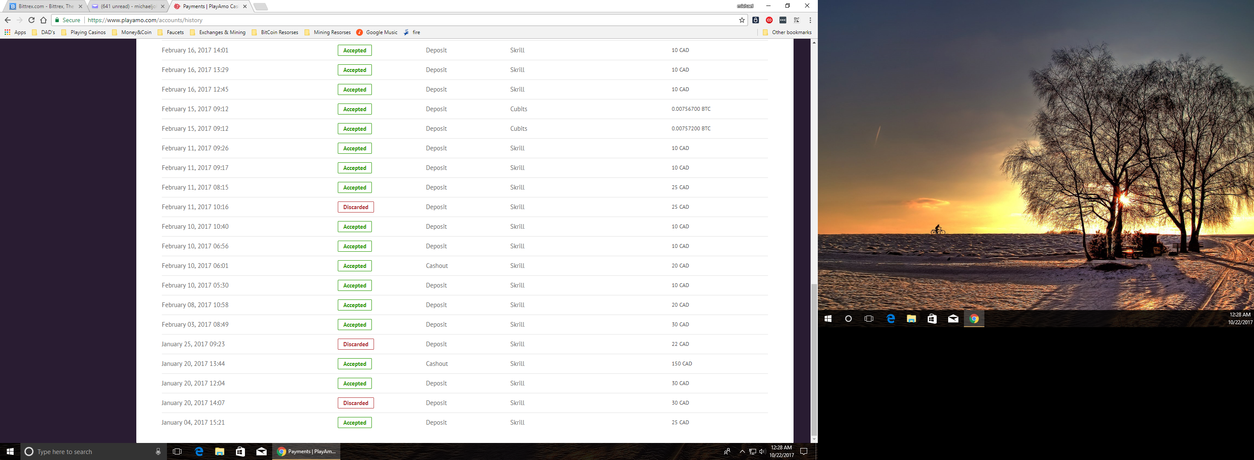Click the Secure padlock site info
Image resolution: width=1254 pixels, height=460 pixels.
(67, 20)
